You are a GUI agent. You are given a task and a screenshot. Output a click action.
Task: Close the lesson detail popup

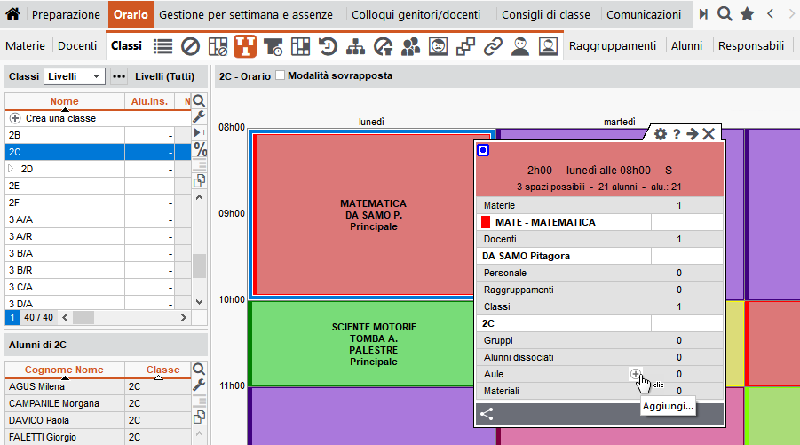[x=709, y=134]
